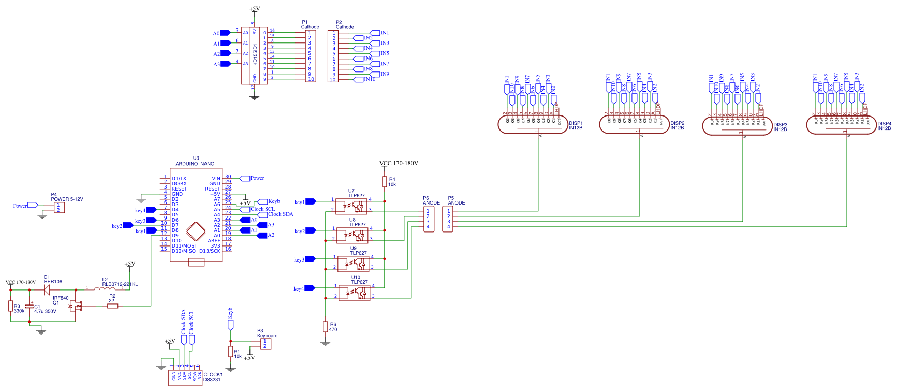Click the P2 Cathode connector body

(333, 56)
